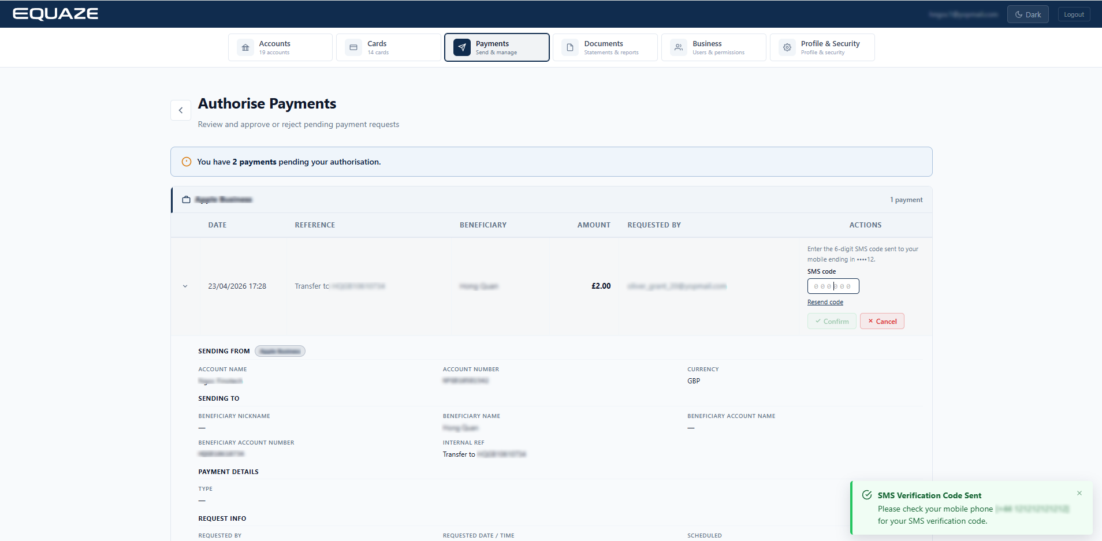The width and height of the screenshot is (1102, 541).
Task: Click the Documents file icon
Action: (570, 47)
